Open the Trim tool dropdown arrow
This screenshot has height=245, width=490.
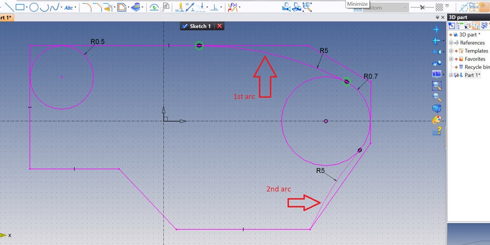pos(115,7)
